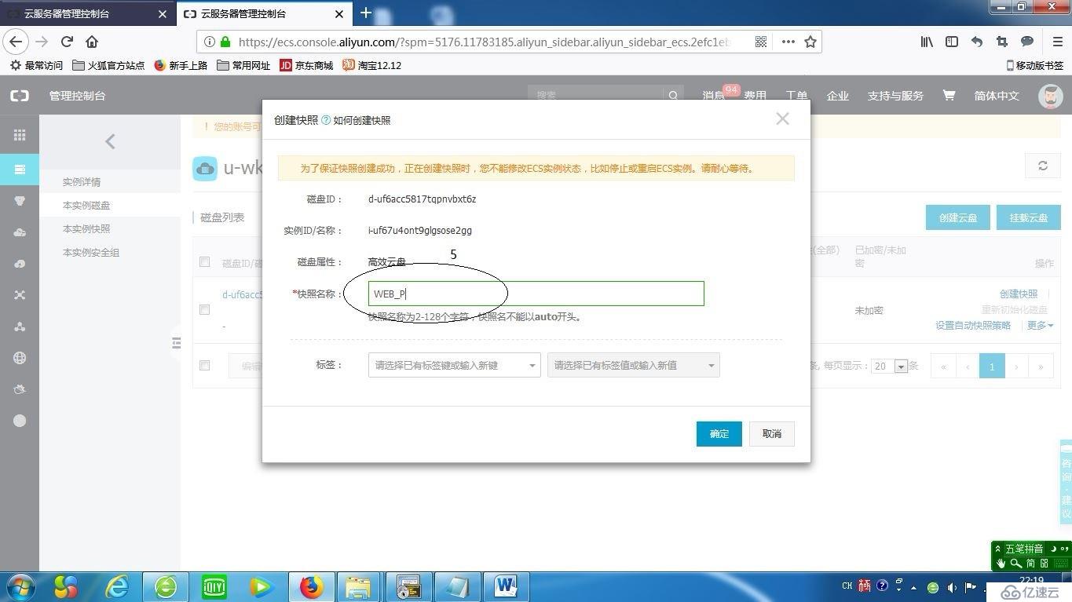The height and width of the screenshot is (602, 1072).
Task: Open the Firefox hamburger menu
Action: point(1058,42)
